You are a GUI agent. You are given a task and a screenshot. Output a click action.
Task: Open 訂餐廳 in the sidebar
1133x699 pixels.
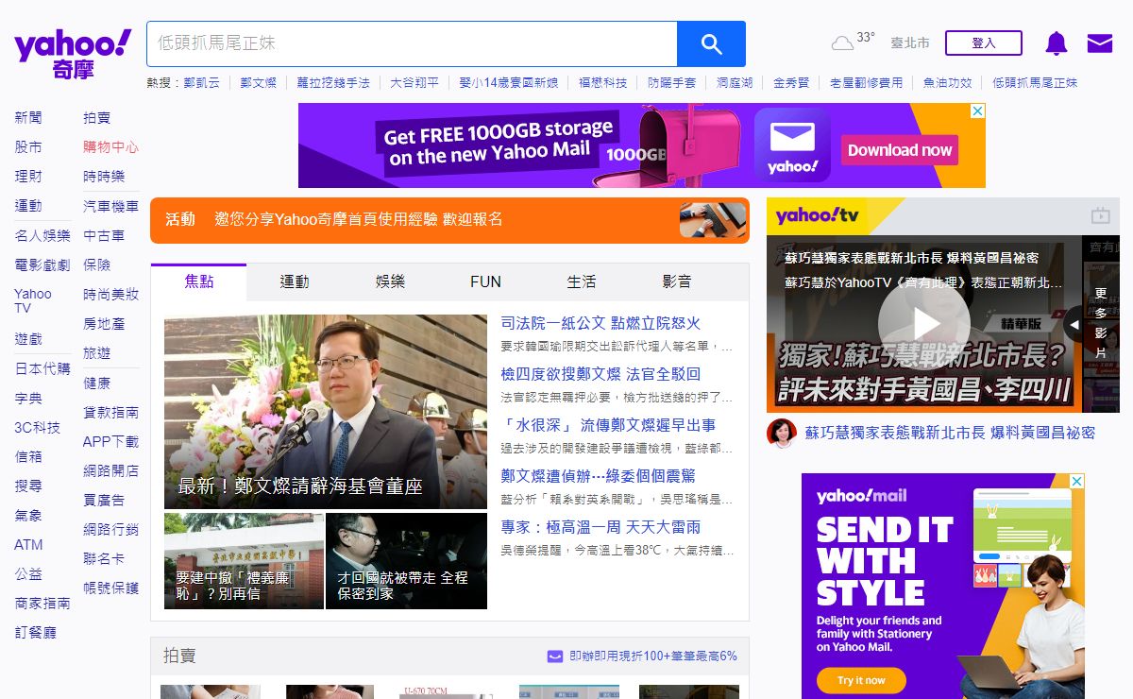pyautogui.click(x=36, y=632)
